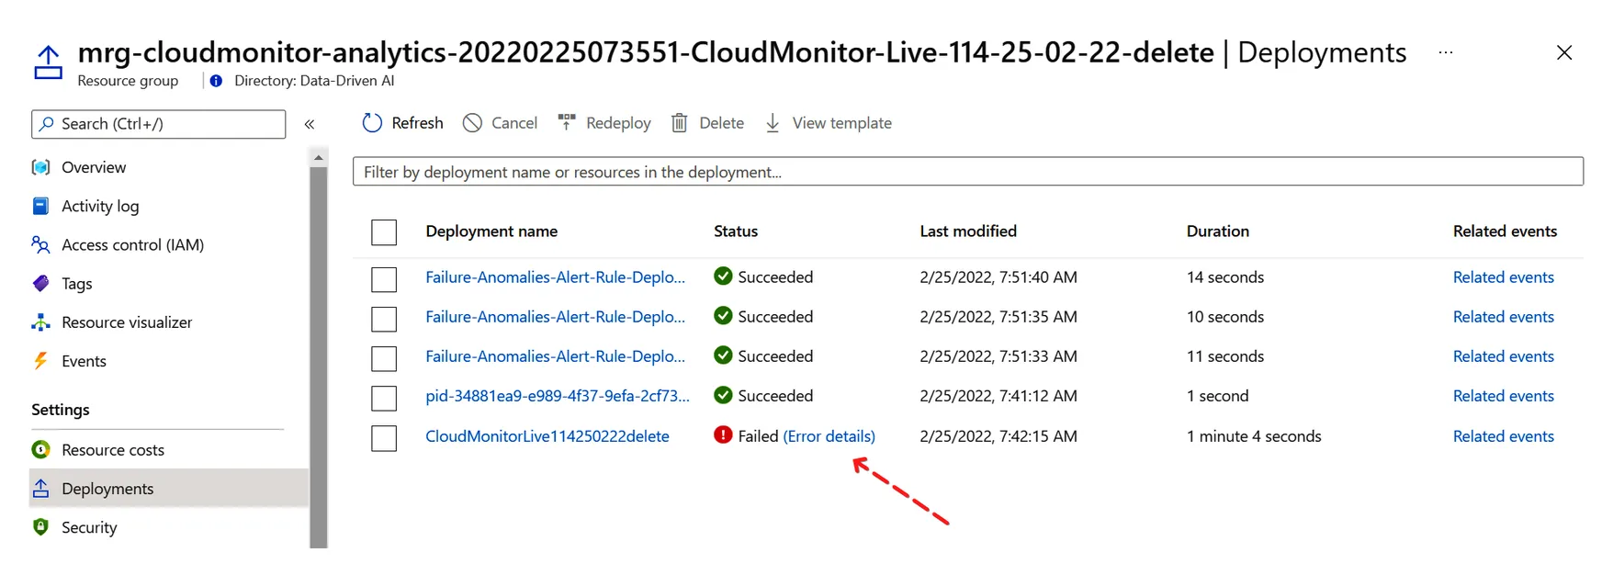Click the sidebar scrollbar up arrow
This screenshot has height=575, width=1613.
tap(318, 158)
